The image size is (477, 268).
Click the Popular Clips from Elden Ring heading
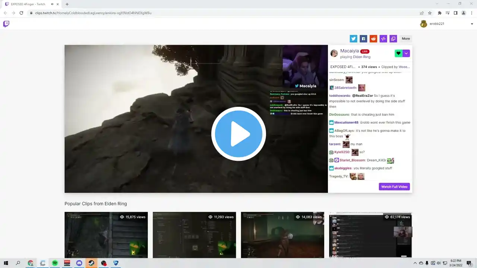(x=96, y=204)
